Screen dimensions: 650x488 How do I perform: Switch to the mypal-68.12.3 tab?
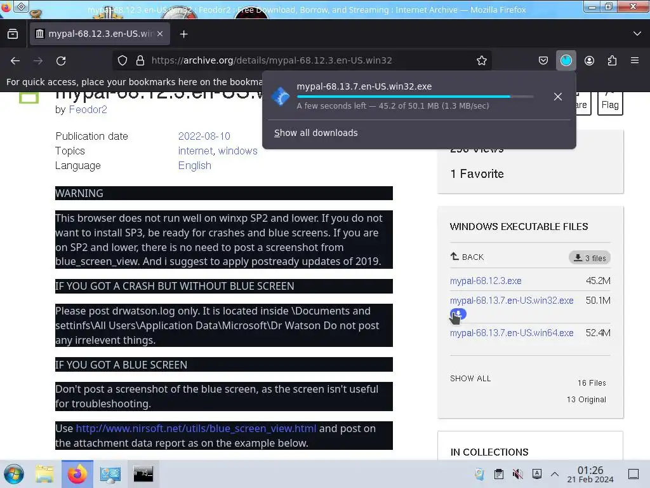(x=100, y=34)
